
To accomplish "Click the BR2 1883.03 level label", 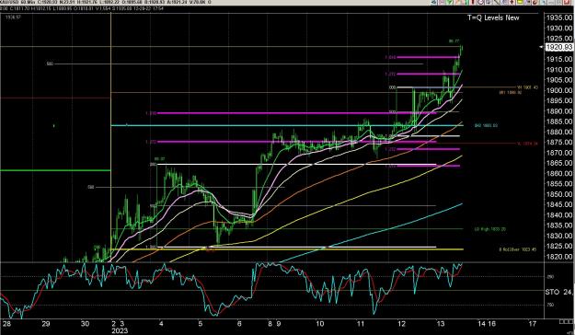I will [486, 125].
